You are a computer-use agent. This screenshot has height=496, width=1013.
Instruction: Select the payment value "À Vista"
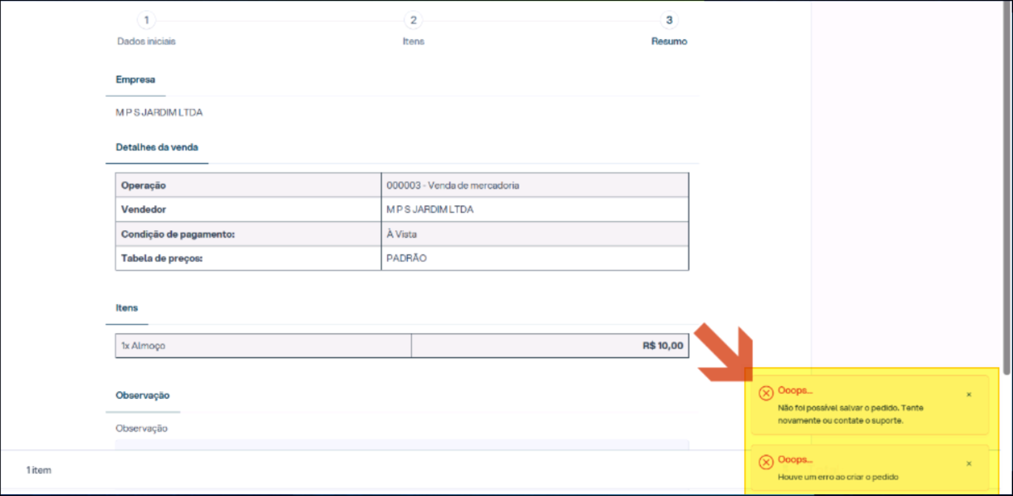401,234
